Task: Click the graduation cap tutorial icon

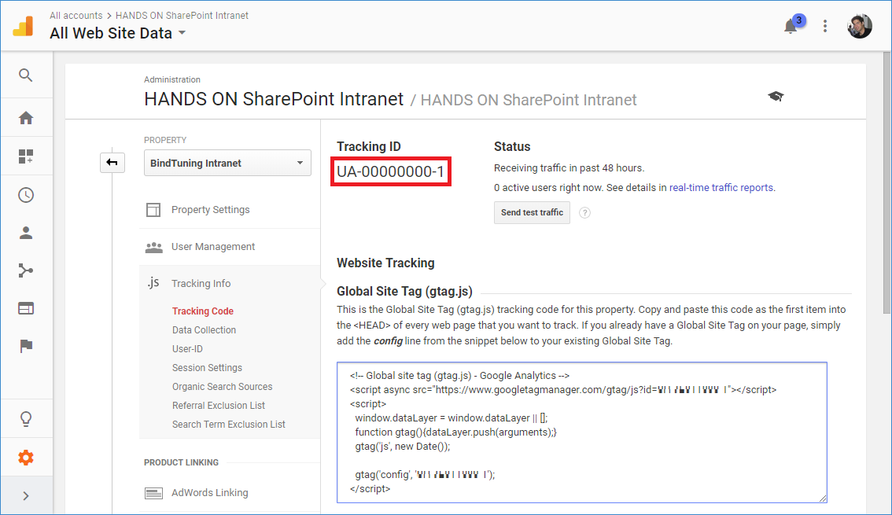Action: pyautogui.click(x=776, y=94)
